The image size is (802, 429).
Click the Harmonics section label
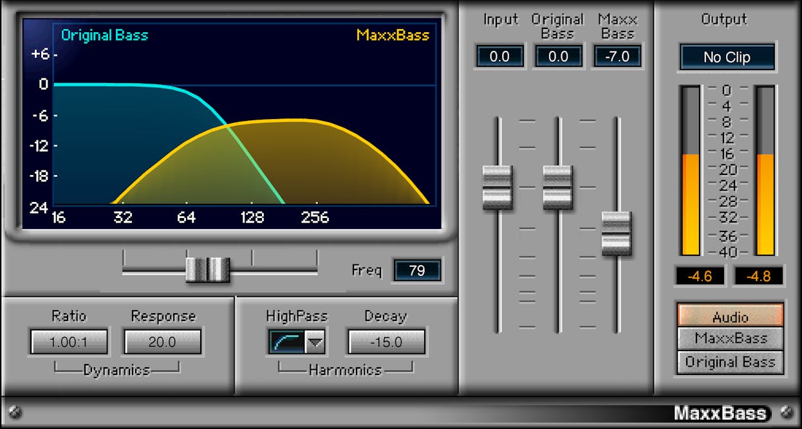click(345, 370)
